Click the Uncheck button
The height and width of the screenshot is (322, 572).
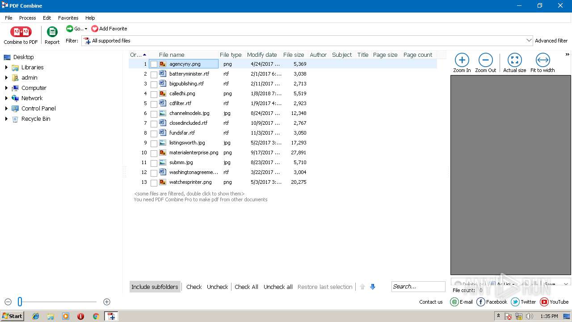217,287
